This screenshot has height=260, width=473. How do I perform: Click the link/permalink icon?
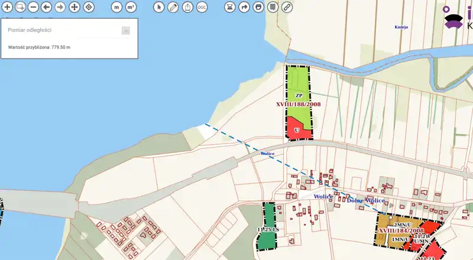click(x=287, y=7)
